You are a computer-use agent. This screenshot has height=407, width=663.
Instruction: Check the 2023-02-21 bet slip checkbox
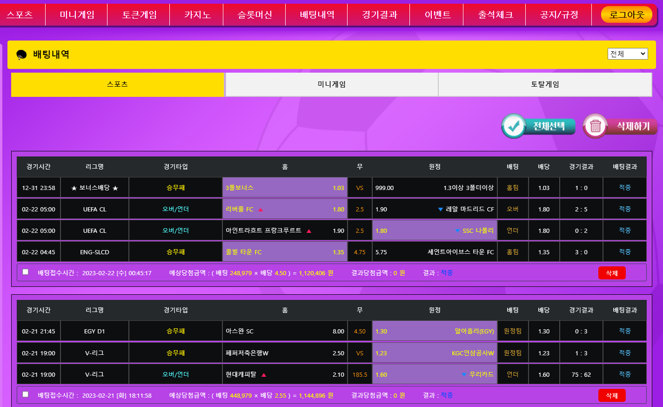pyautogui.click(x=26, y=394)
